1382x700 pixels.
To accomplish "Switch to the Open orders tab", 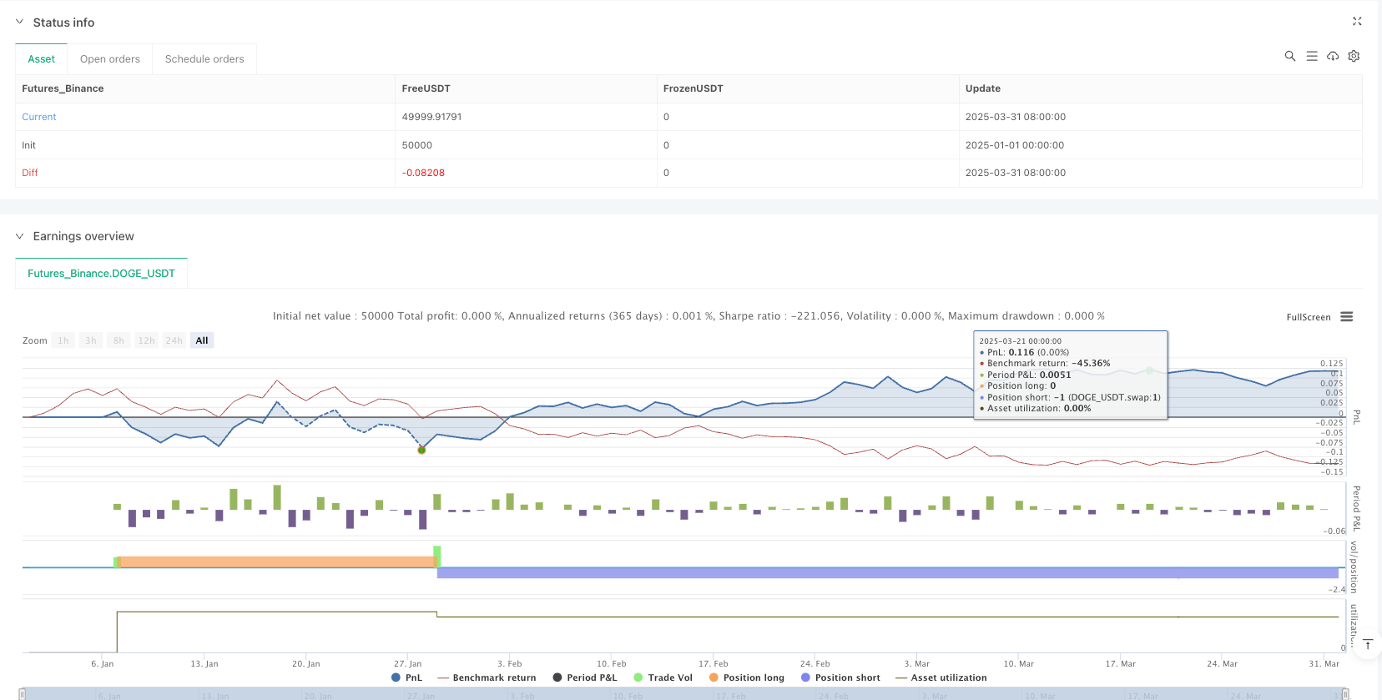I will (109, 59).
